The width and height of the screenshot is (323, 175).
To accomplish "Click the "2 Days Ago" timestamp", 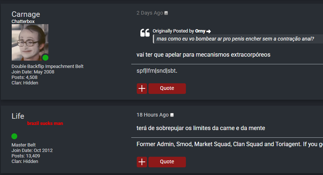I will tap(150, 13).
